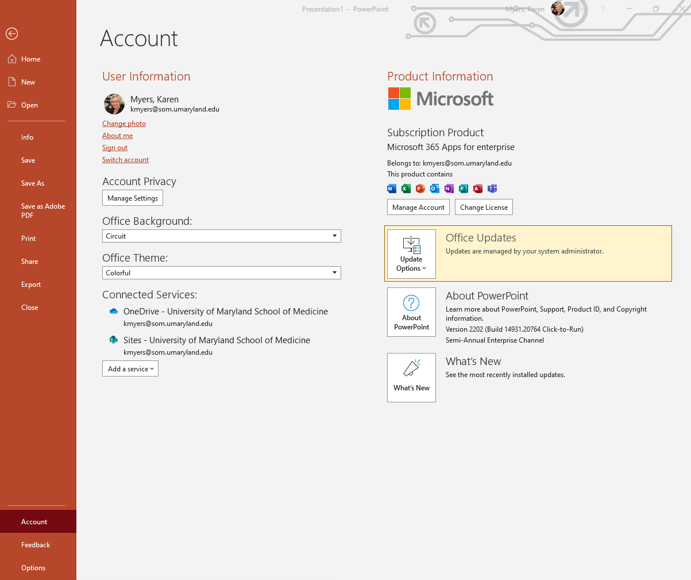Image resolution: width=691 pixels, height=580 pixels.
Task: Click the Semi-Annual Enterprise Channel text
Action: (495, 340)
